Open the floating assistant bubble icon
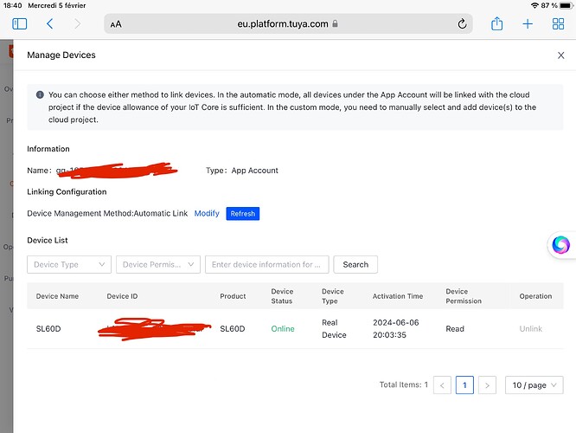 coord(560,245)
